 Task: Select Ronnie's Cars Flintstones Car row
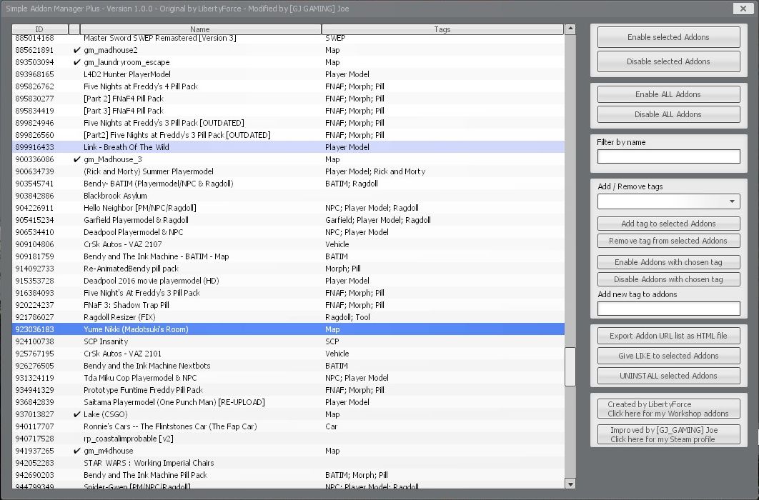tap(288, 426)
